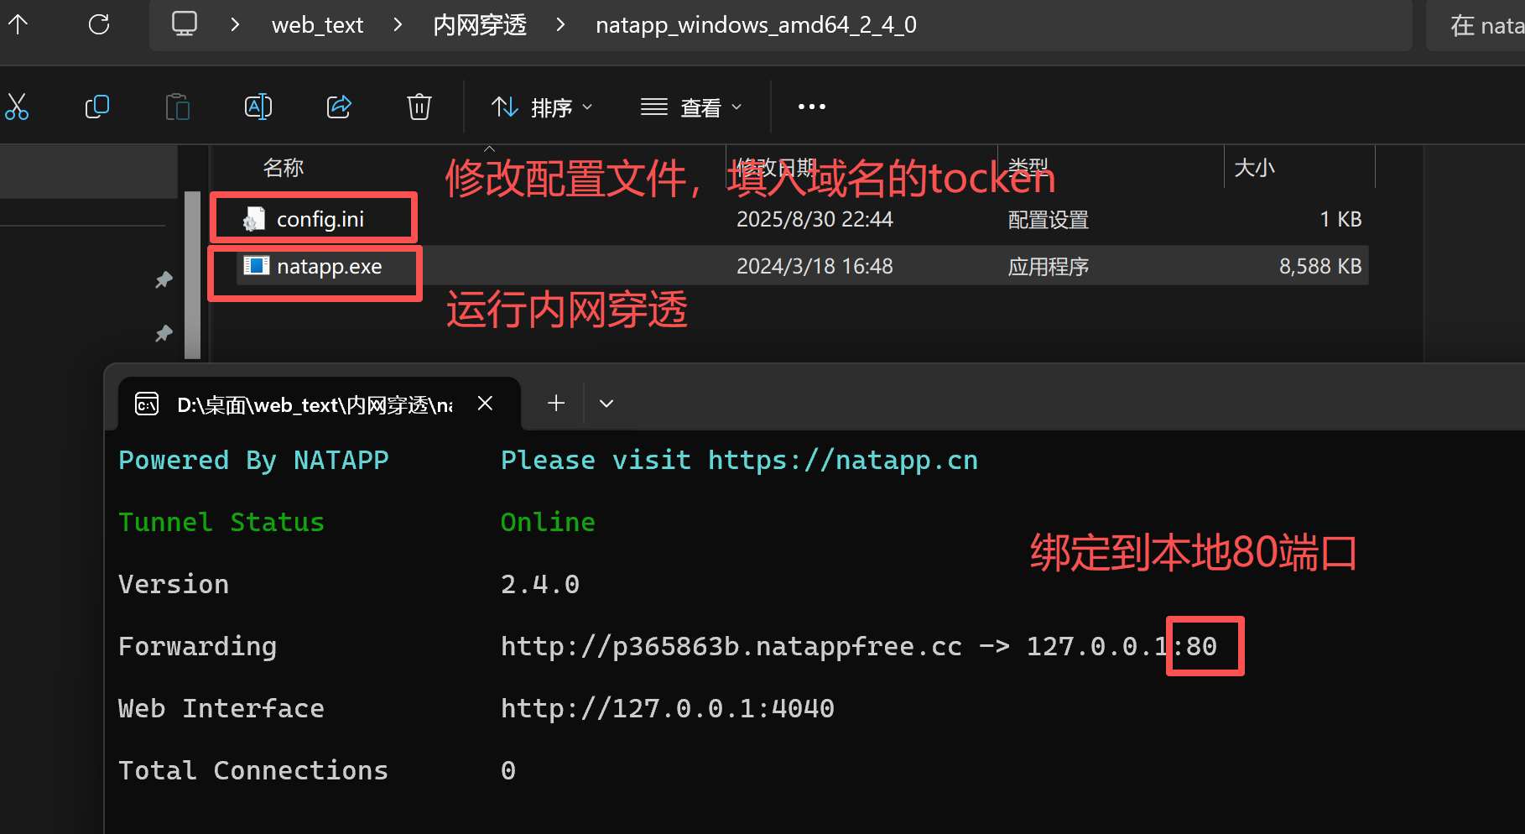Click the Total Connections label

(x=253, y=771)
